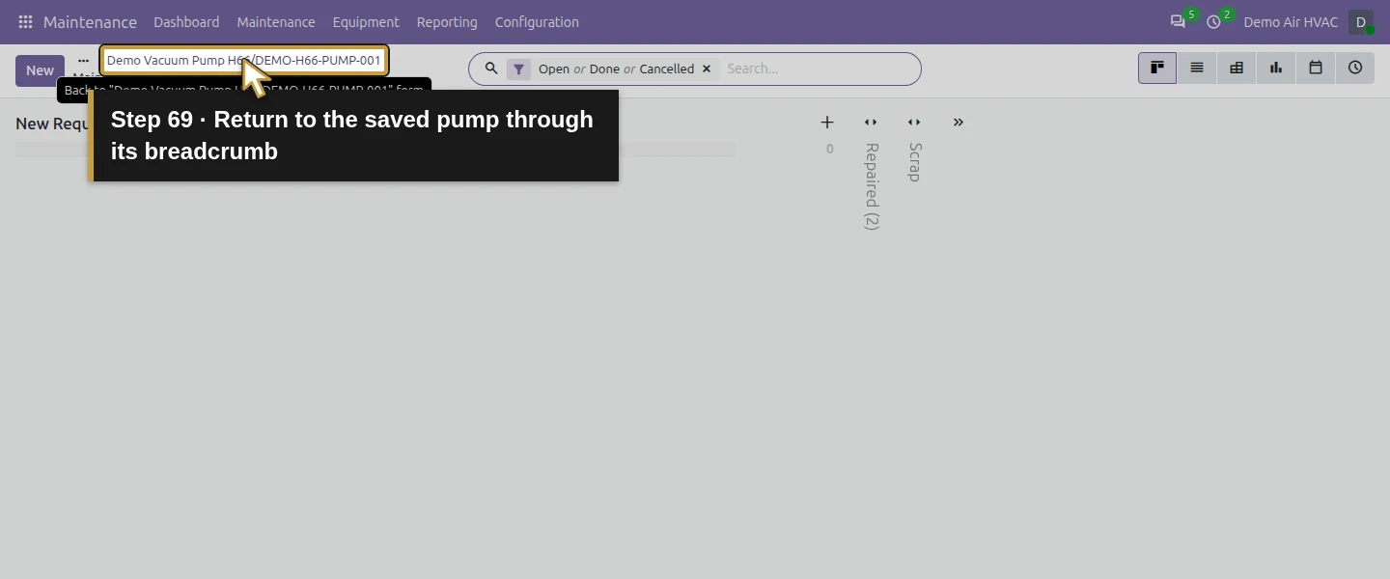Viewport: 1390px width, 579px height.
Task: Click the Open or Done or Cancelled facet
Action: 616,69
